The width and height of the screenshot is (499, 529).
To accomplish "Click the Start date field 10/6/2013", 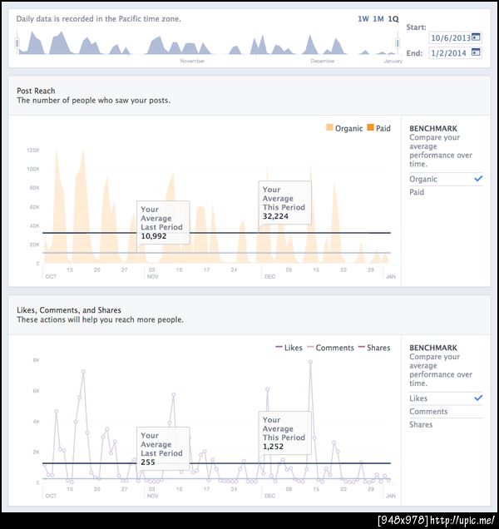I will coord(455,37).
